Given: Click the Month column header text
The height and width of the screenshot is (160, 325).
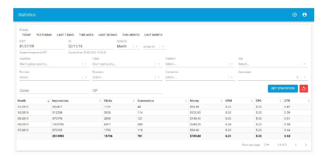Looking at the screenshot, I should click(x=22, y=101).
